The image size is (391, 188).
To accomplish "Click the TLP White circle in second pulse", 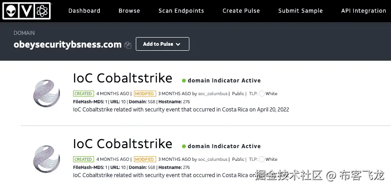I will 262,159.
